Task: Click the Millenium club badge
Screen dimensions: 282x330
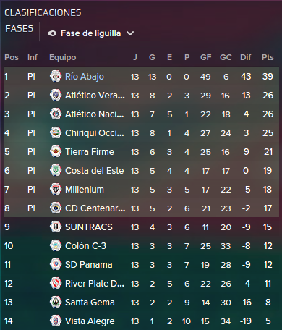Action: point(56,189)
